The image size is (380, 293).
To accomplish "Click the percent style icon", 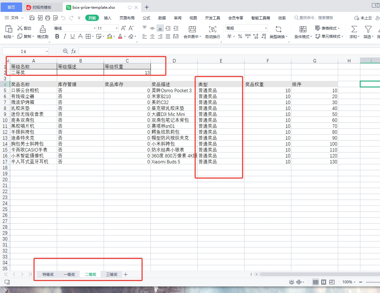I will [x=240, y=37].
